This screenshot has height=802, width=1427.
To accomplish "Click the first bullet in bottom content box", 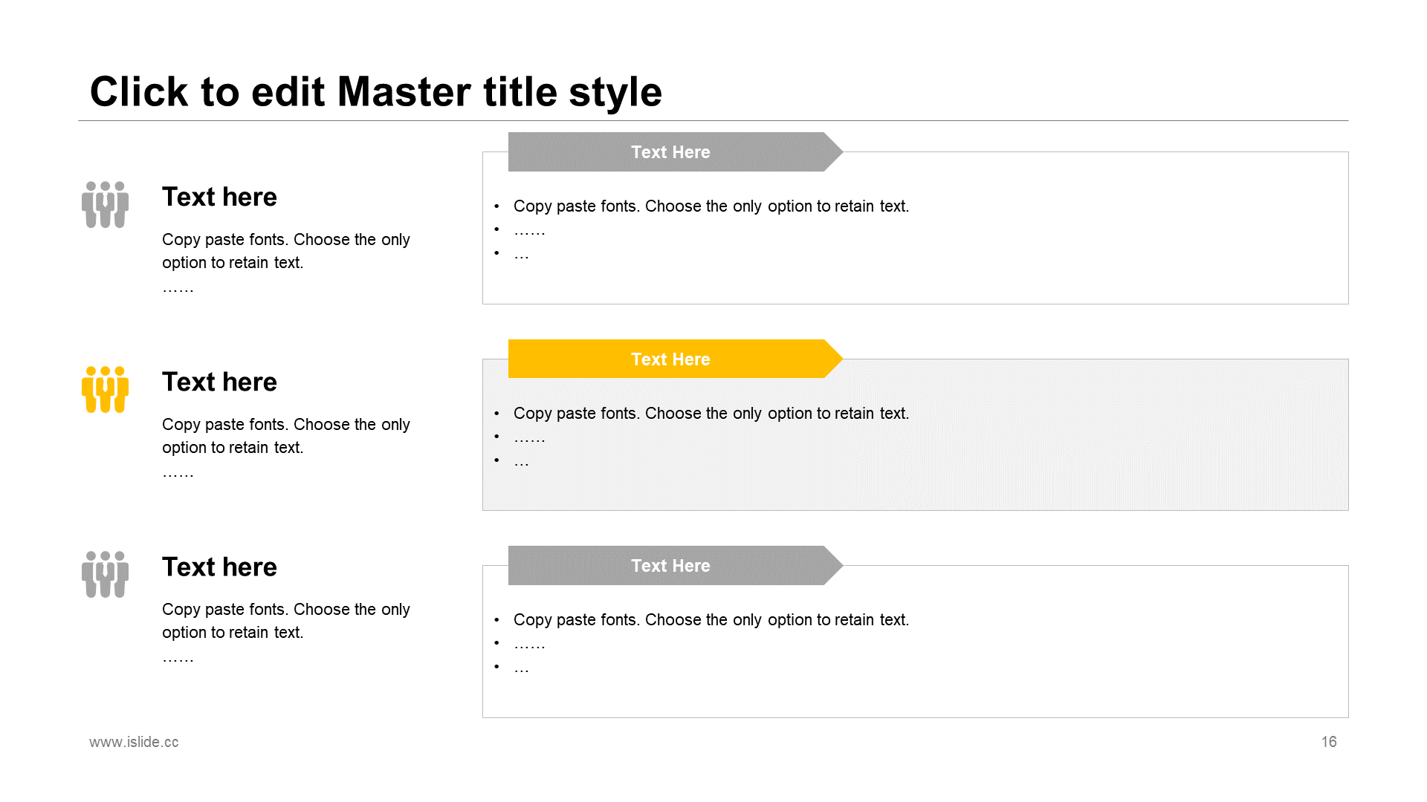I will (x=711, y=620).
